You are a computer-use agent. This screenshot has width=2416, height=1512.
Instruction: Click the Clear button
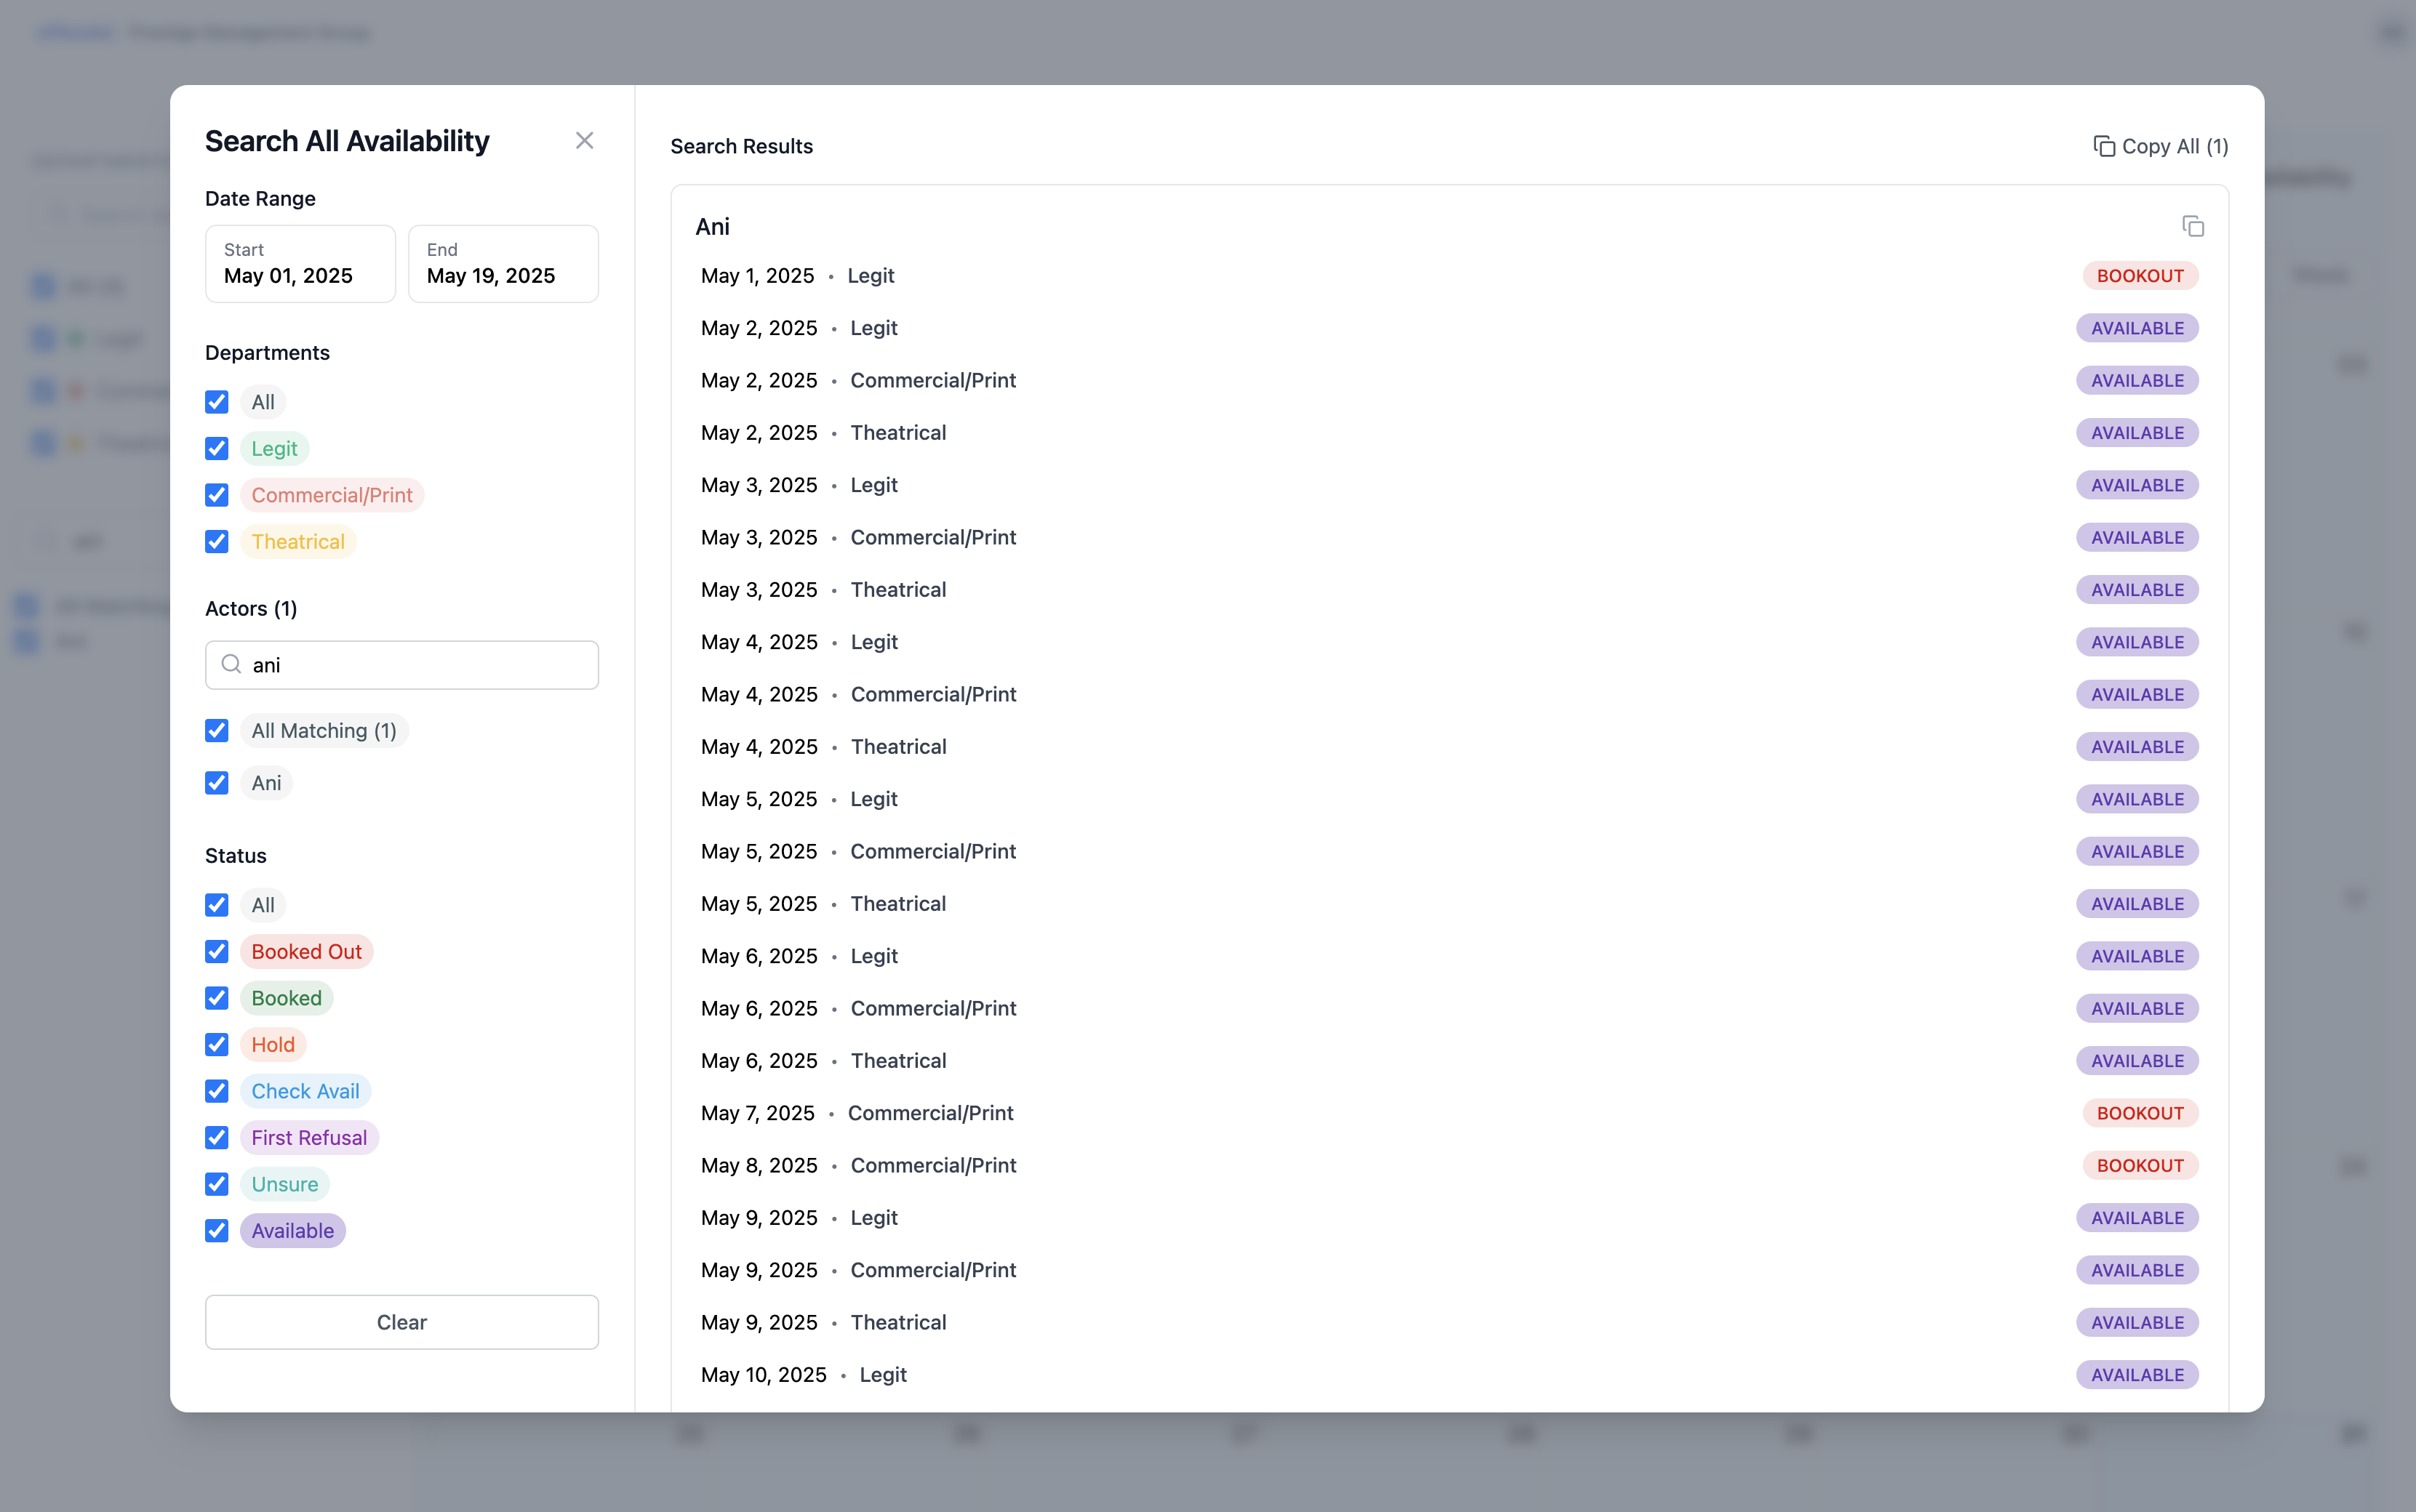(x=401, y=1321)
